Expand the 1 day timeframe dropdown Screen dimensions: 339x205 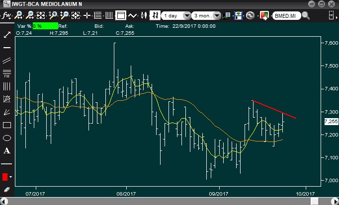tap(187, 15)
